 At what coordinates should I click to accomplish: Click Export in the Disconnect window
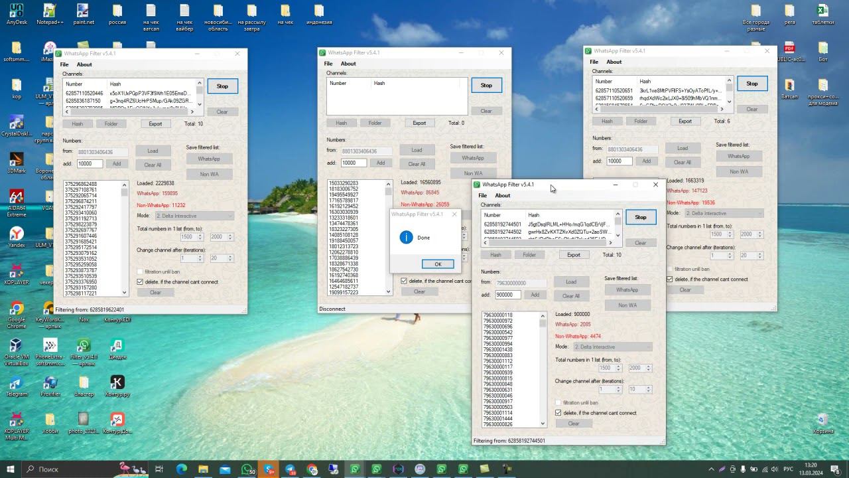tap(419, 123)
